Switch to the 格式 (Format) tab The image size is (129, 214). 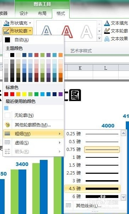coord(61,14)
